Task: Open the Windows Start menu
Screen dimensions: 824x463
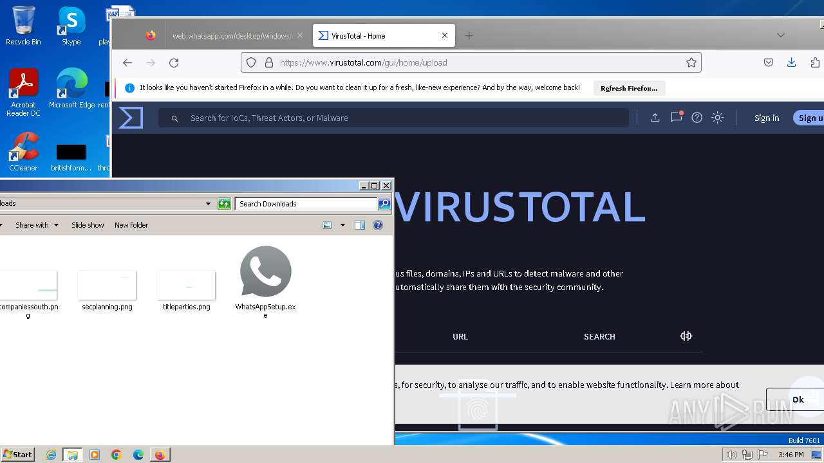Action: pyautogui.click(x=17, y=454)
